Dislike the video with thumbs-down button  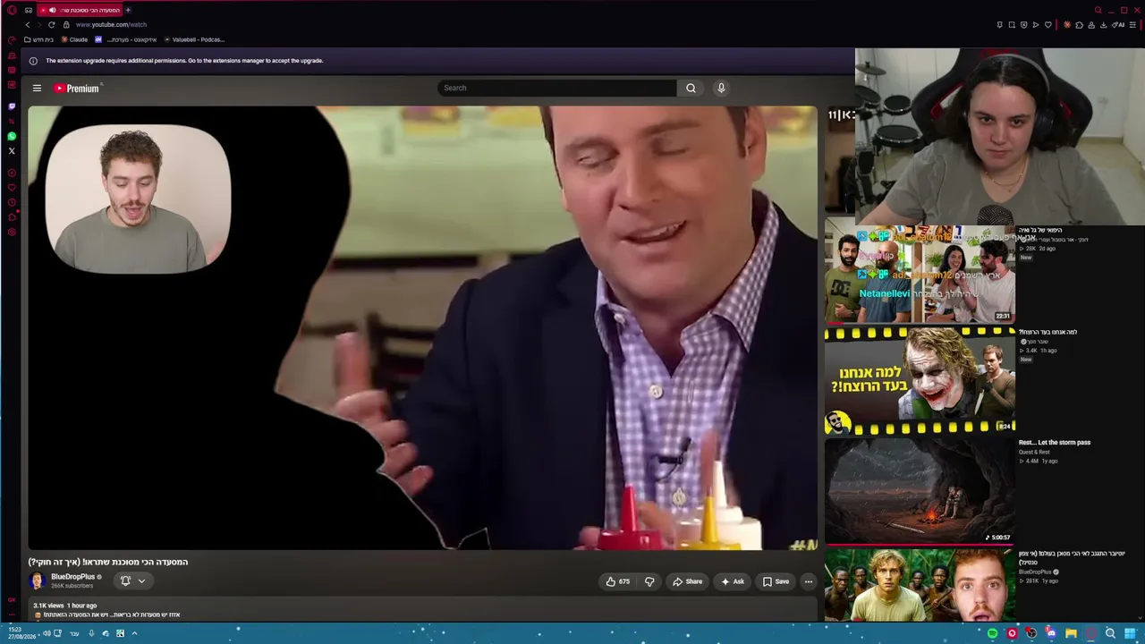click(649, 581)
